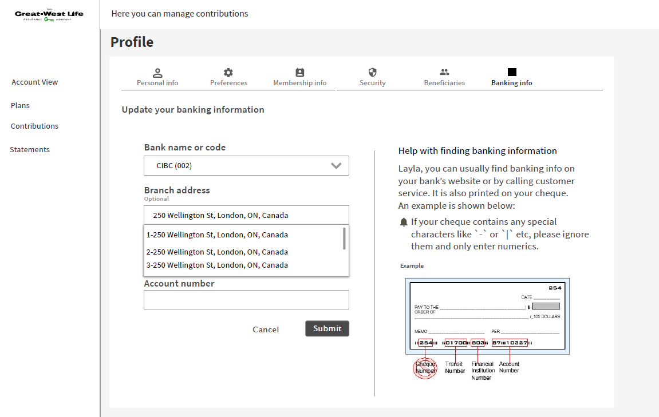659x417 pixels.
Task: Expand the Bank name or code dropdown
Action: tap(246, 166)
